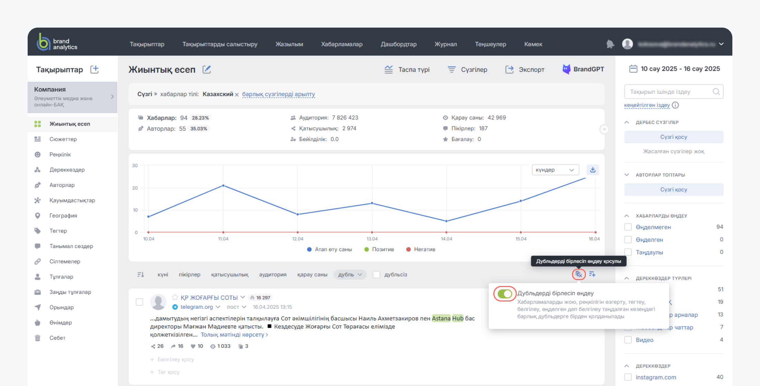This screenshot has width=760, height=386.
Task: Click the add-to-list icon near duplicates
Action: click(592, 274)
